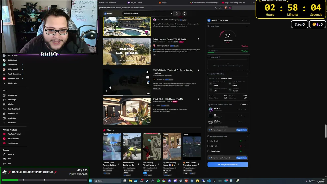Collapse the Search Companion panel
The height and width of the screenshot is (184, 327).
pos(246,20)
